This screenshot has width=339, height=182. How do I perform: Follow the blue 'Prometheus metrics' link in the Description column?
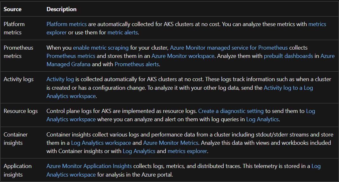tap(71, 56)
